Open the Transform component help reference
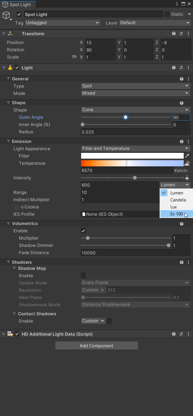193x416 pixels. point(174,34)
